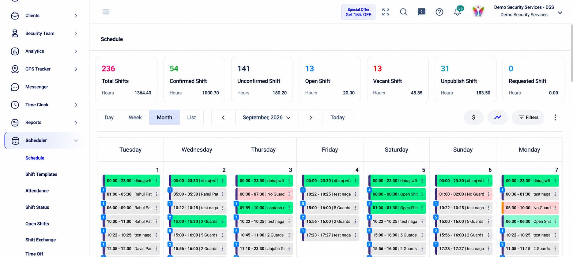The height and width of the screenshot is (257, 573).
Task: Click the page vertical scrollbar
Action: click(571, 53)
